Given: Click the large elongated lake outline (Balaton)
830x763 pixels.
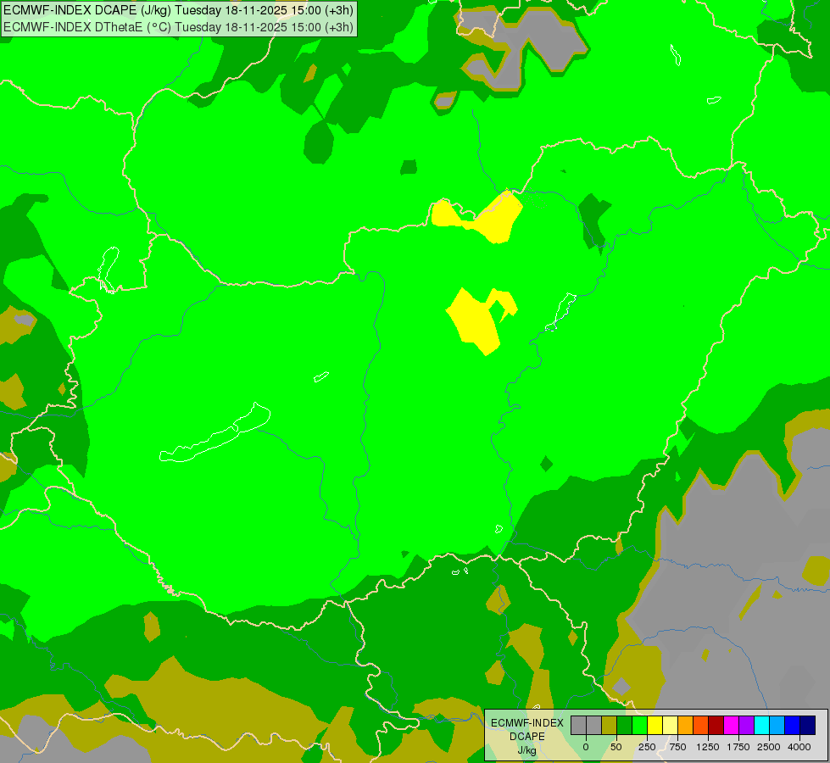Looking at the screenshot, I should pos(215,434).
